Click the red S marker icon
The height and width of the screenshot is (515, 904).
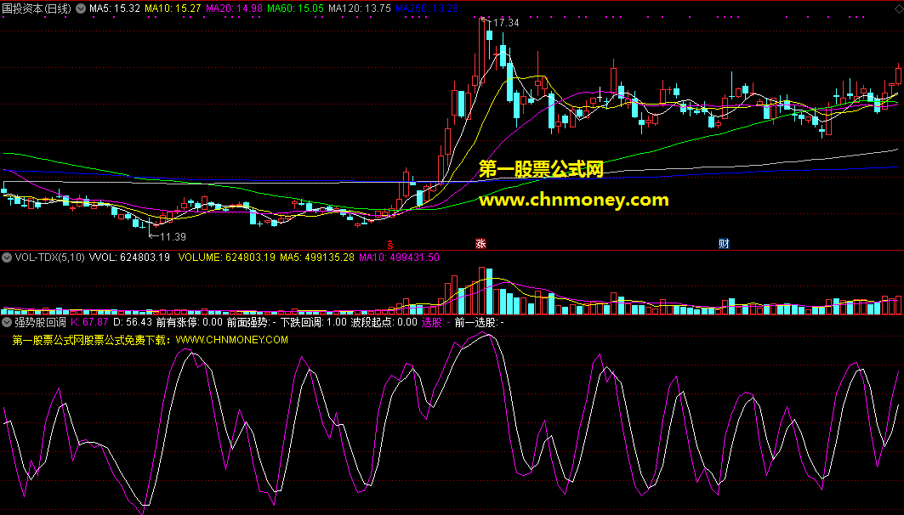[x=390, y=244]
